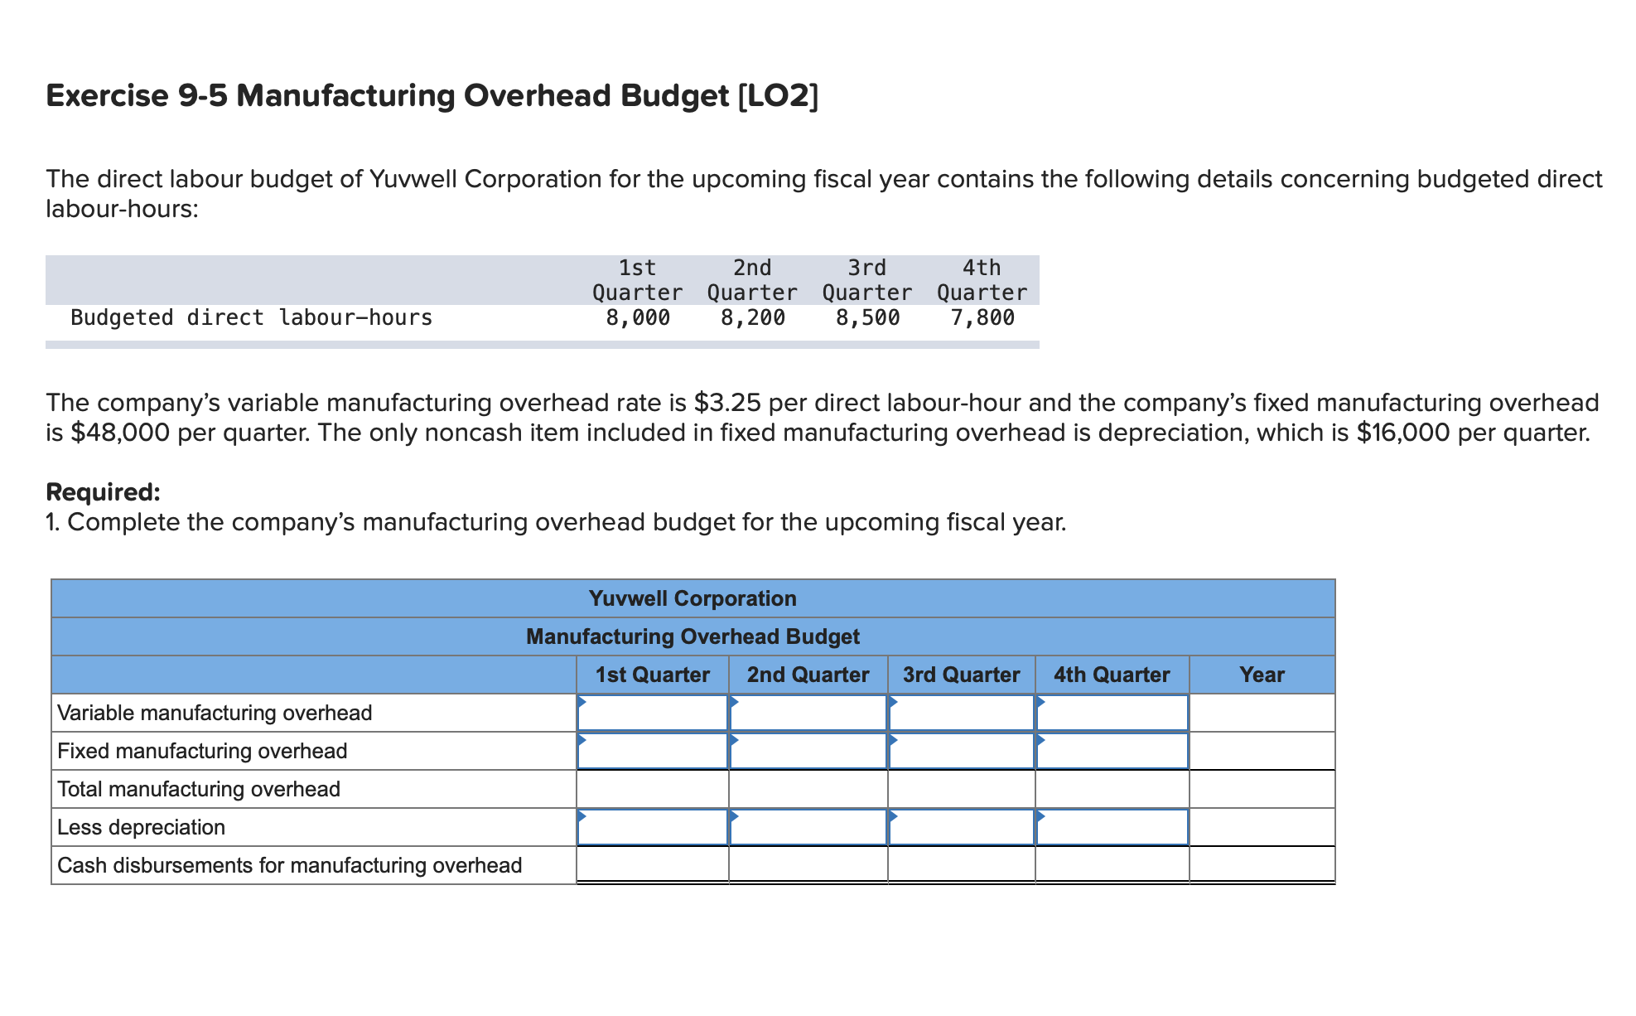Click Variable manufacturing overhead Year cell
Screen dimensions: 1636x1016
1262,713
